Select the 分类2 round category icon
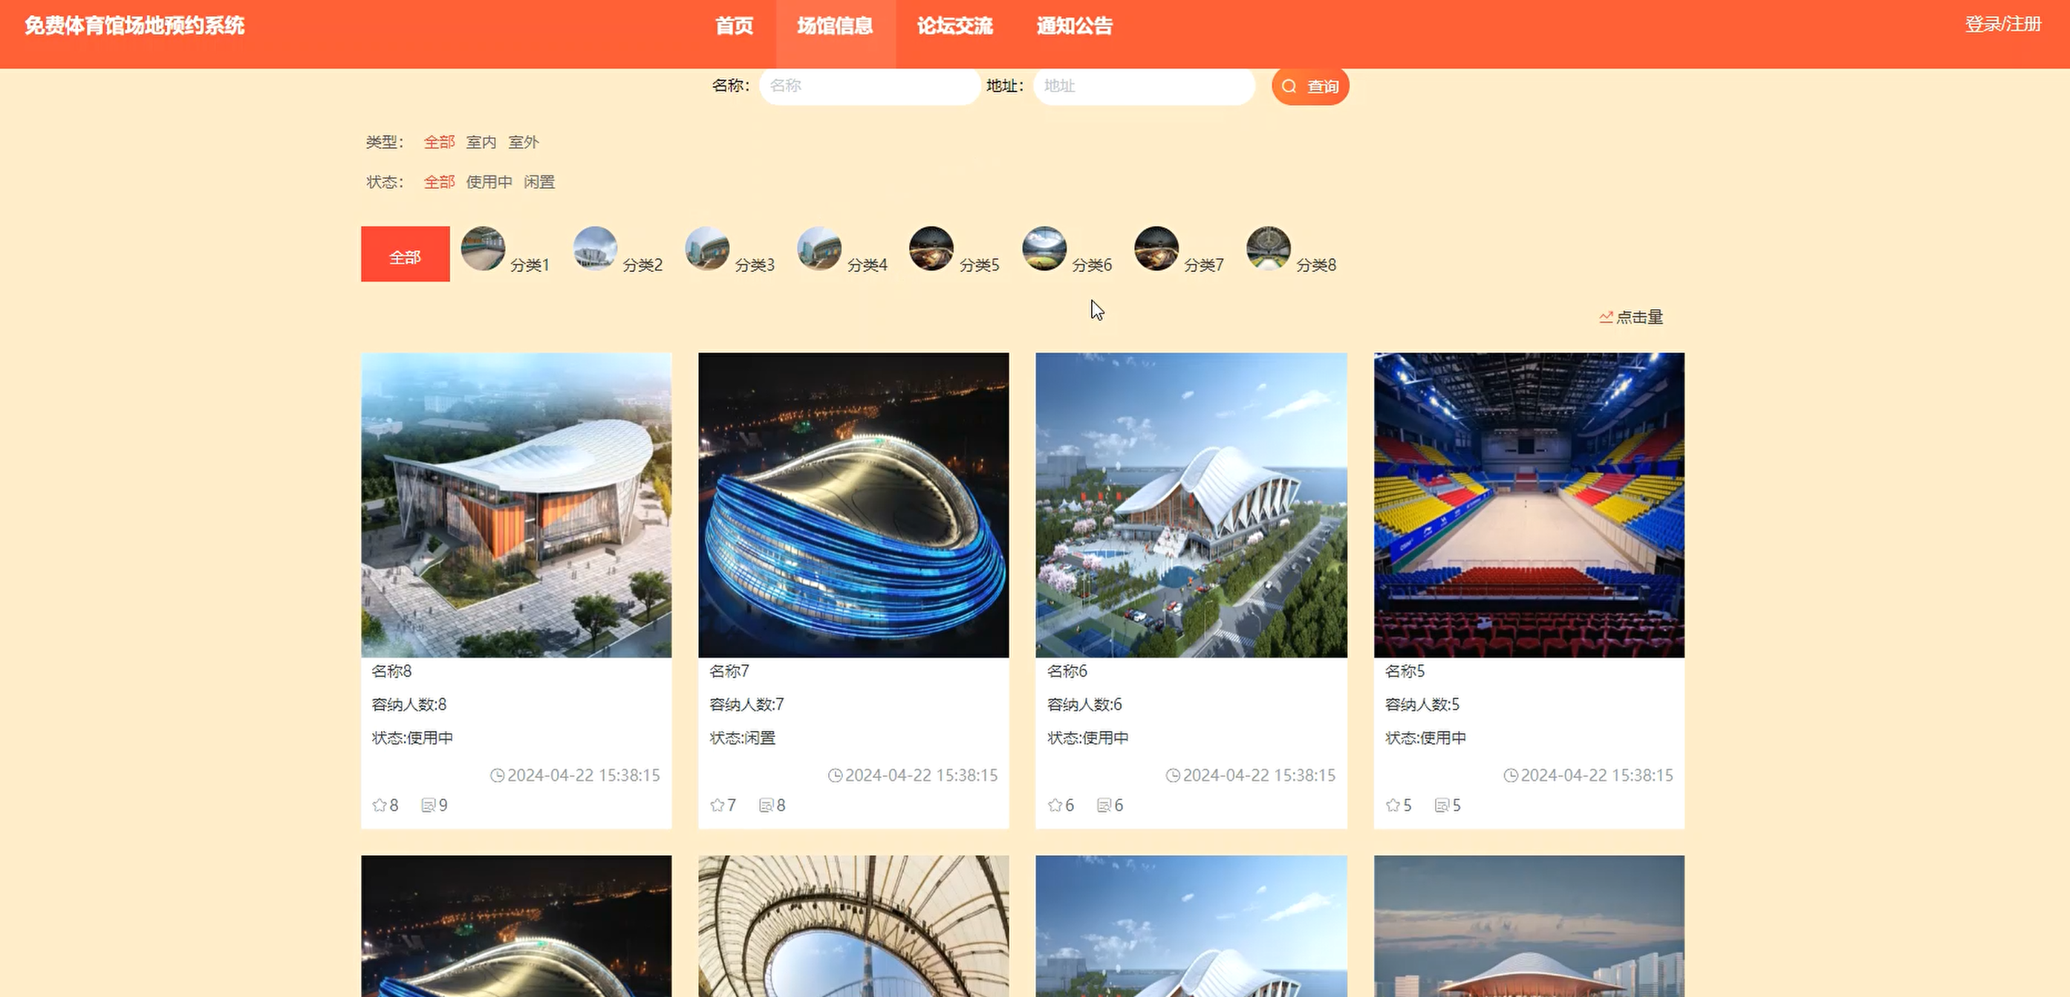The image size is (2070, 997). (595, 248)
